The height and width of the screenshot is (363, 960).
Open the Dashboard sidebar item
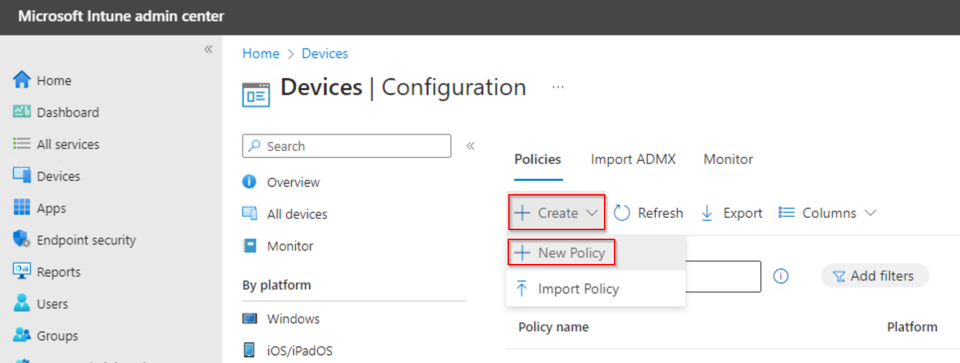tap(56, 112)
